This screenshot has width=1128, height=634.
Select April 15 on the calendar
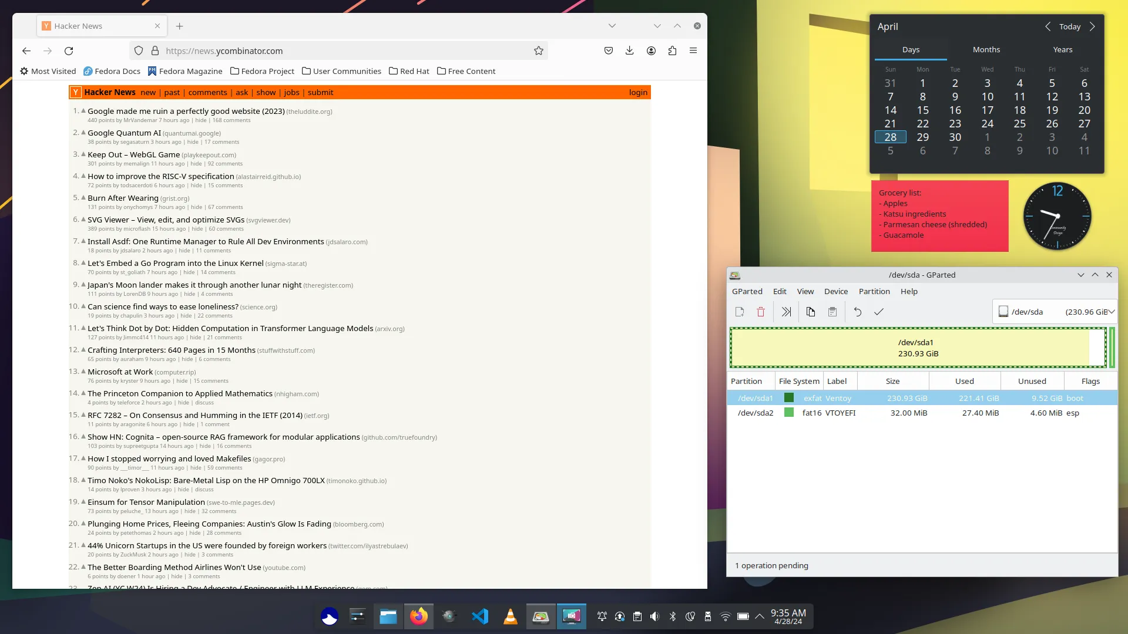click(x=923, y=110)
